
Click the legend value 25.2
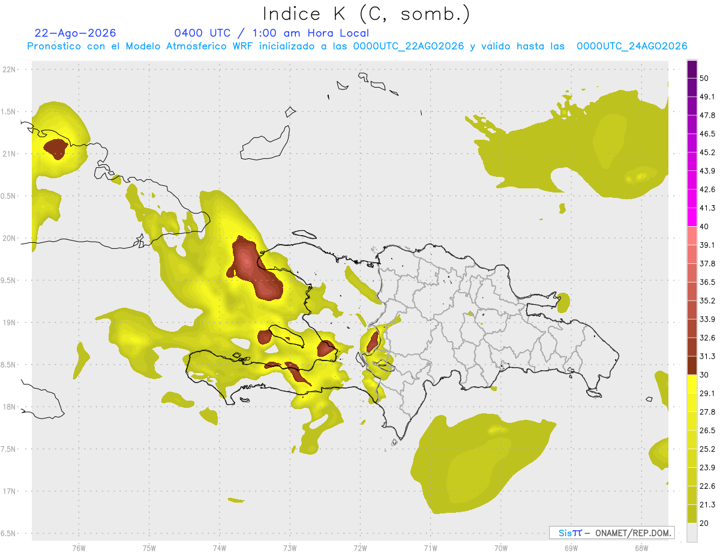[707, 449]
